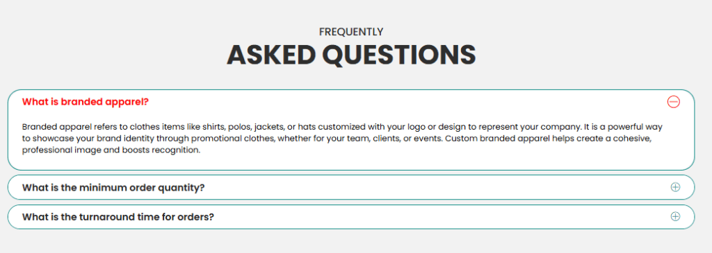The image size is (712, 253).
Task: Click the 'FREQUENTLY' subtitle text
Action: click(x=351, y=32)
